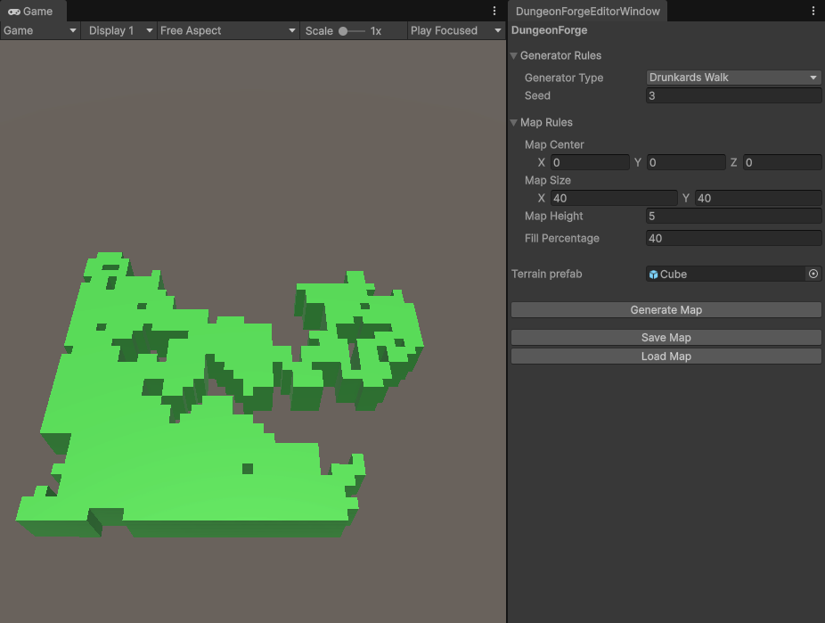Click the Save Map button

(x=666, y=338)
